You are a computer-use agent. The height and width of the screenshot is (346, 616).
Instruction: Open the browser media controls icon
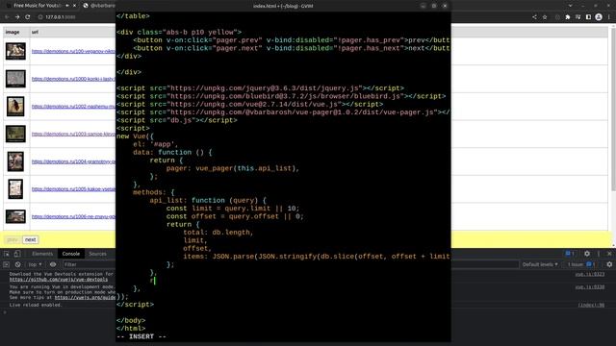pos(577,17)
